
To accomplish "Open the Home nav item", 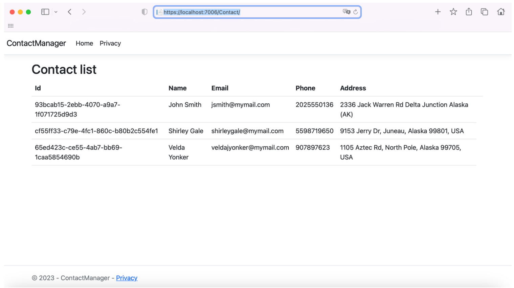I will tap(84, 43).
